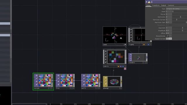The image size is (187, 105).
Task: Click the Period value field
Action: coord(169,14)
